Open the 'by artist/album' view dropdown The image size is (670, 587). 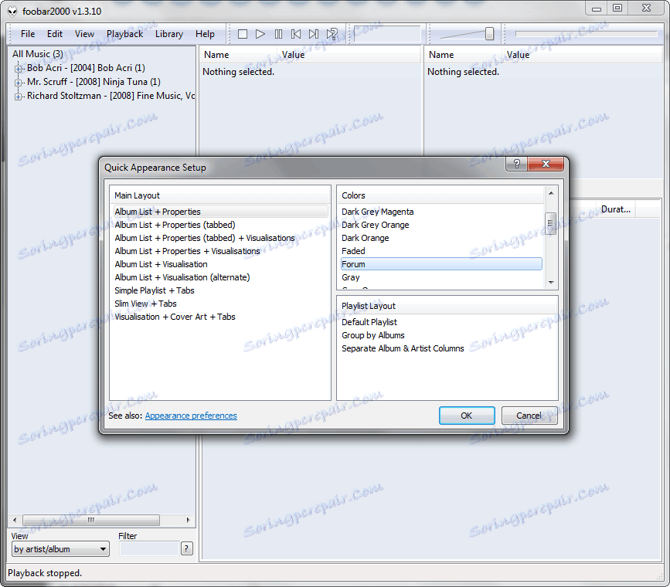pyautogui.click(x=60, y=549)
